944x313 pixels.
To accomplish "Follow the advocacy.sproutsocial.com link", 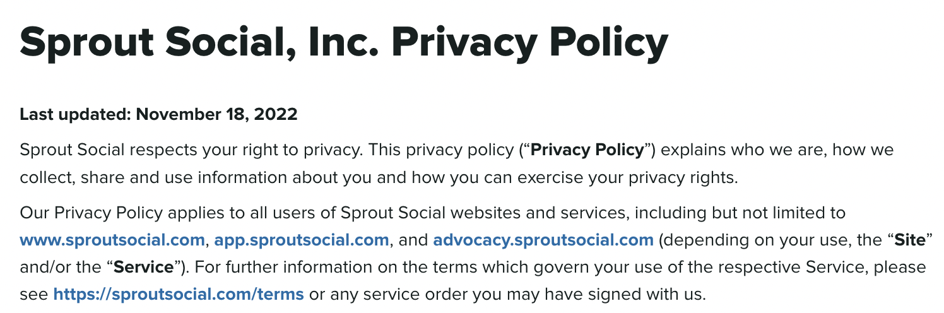I will pos(543,240).
